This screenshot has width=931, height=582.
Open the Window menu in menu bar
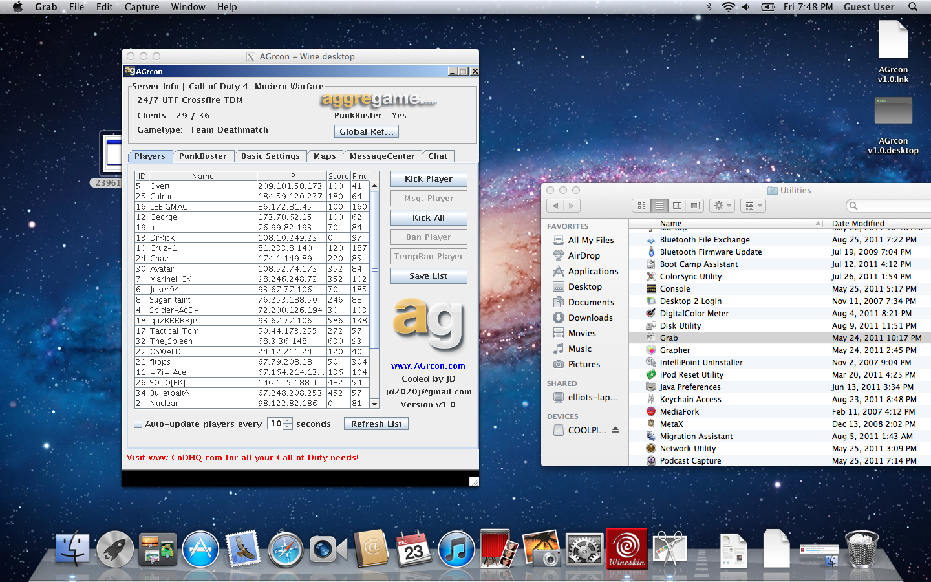(188, 7)
